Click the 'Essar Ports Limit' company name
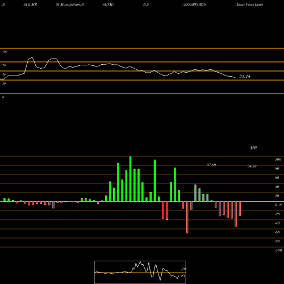 point(249,5)
